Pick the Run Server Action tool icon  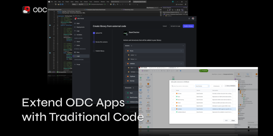pos(148,85)
